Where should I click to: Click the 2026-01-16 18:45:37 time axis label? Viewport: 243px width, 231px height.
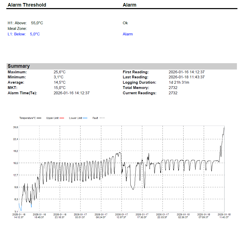click(x=39, y=216)
